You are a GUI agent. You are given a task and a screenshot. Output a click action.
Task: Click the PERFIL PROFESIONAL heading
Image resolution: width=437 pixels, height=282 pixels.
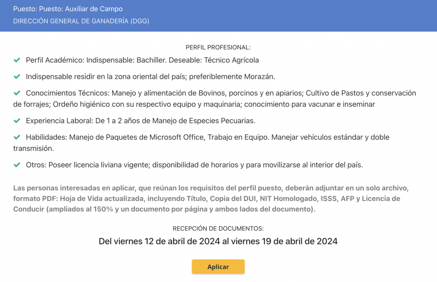tap(218, 47)
